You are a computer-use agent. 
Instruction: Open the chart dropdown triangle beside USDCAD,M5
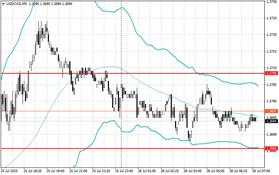point(4,4)
